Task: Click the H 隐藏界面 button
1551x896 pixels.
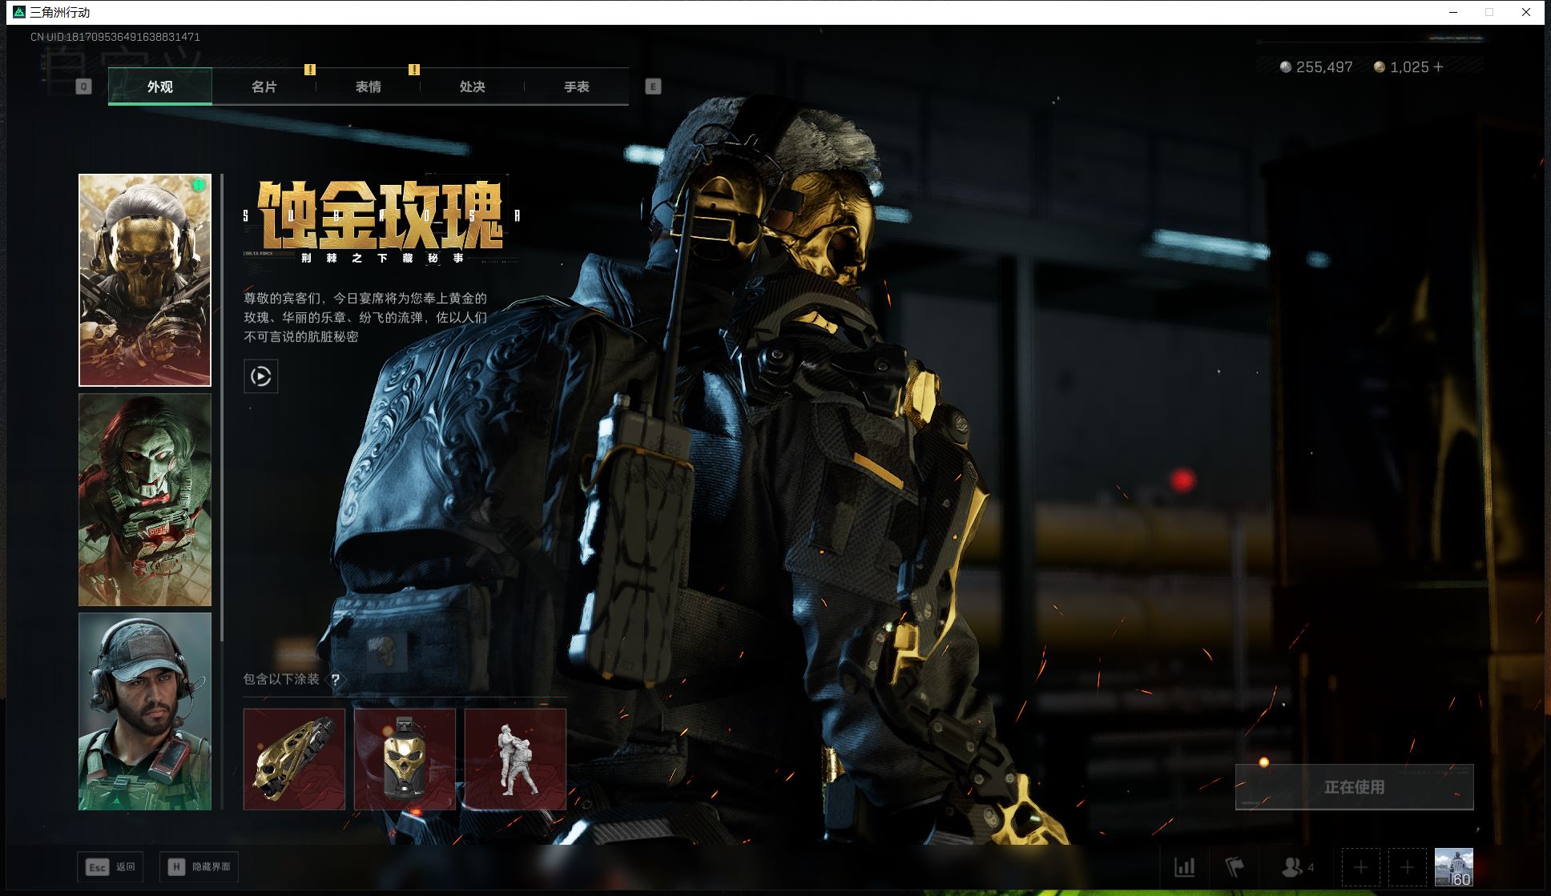Action: [x=199, y=866]
